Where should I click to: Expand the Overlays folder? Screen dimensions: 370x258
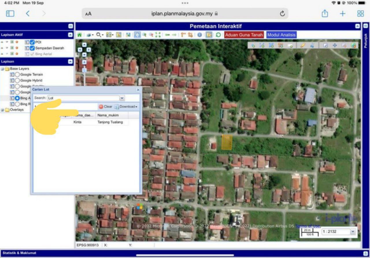(3, 110)
